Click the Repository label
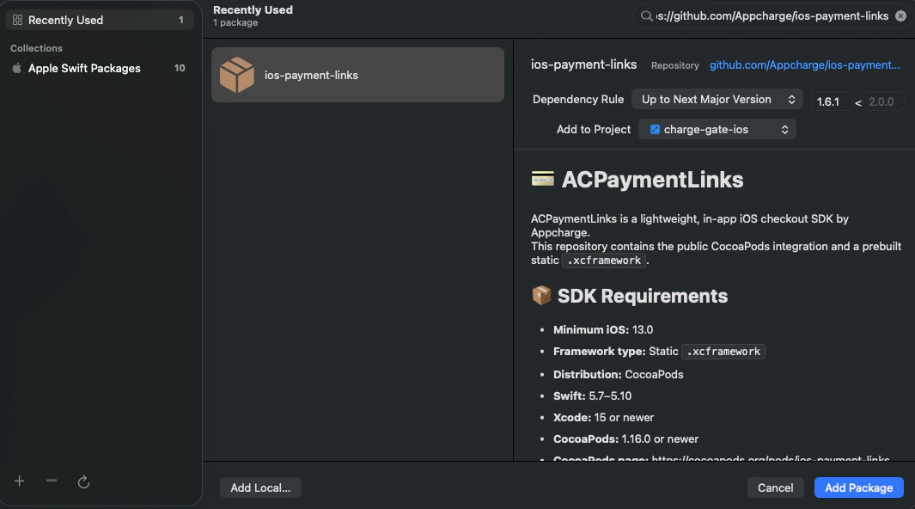Screen dimensions: 915x509 675,65
